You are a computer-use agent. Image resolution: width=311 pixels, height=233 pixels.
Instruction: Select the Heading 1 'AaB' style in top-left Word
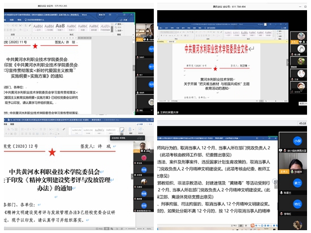click(60, 27)
